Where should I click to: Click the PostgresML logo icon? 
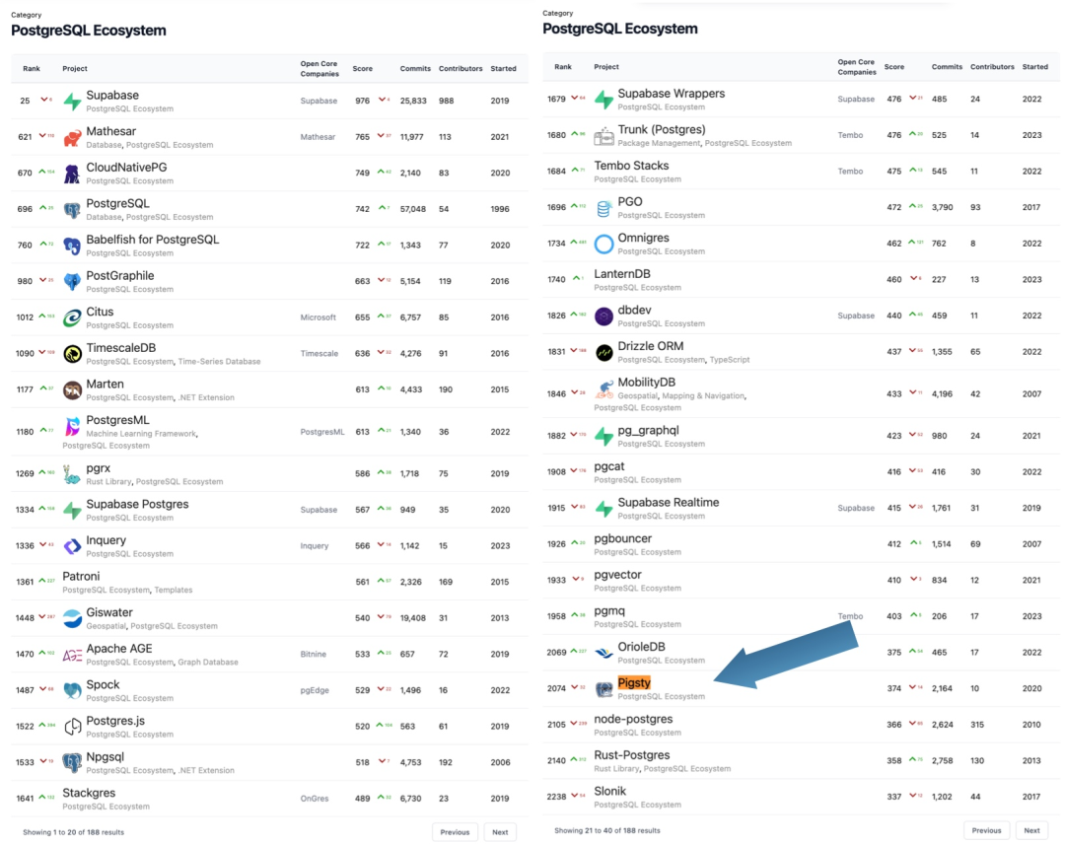click(73, 426)
